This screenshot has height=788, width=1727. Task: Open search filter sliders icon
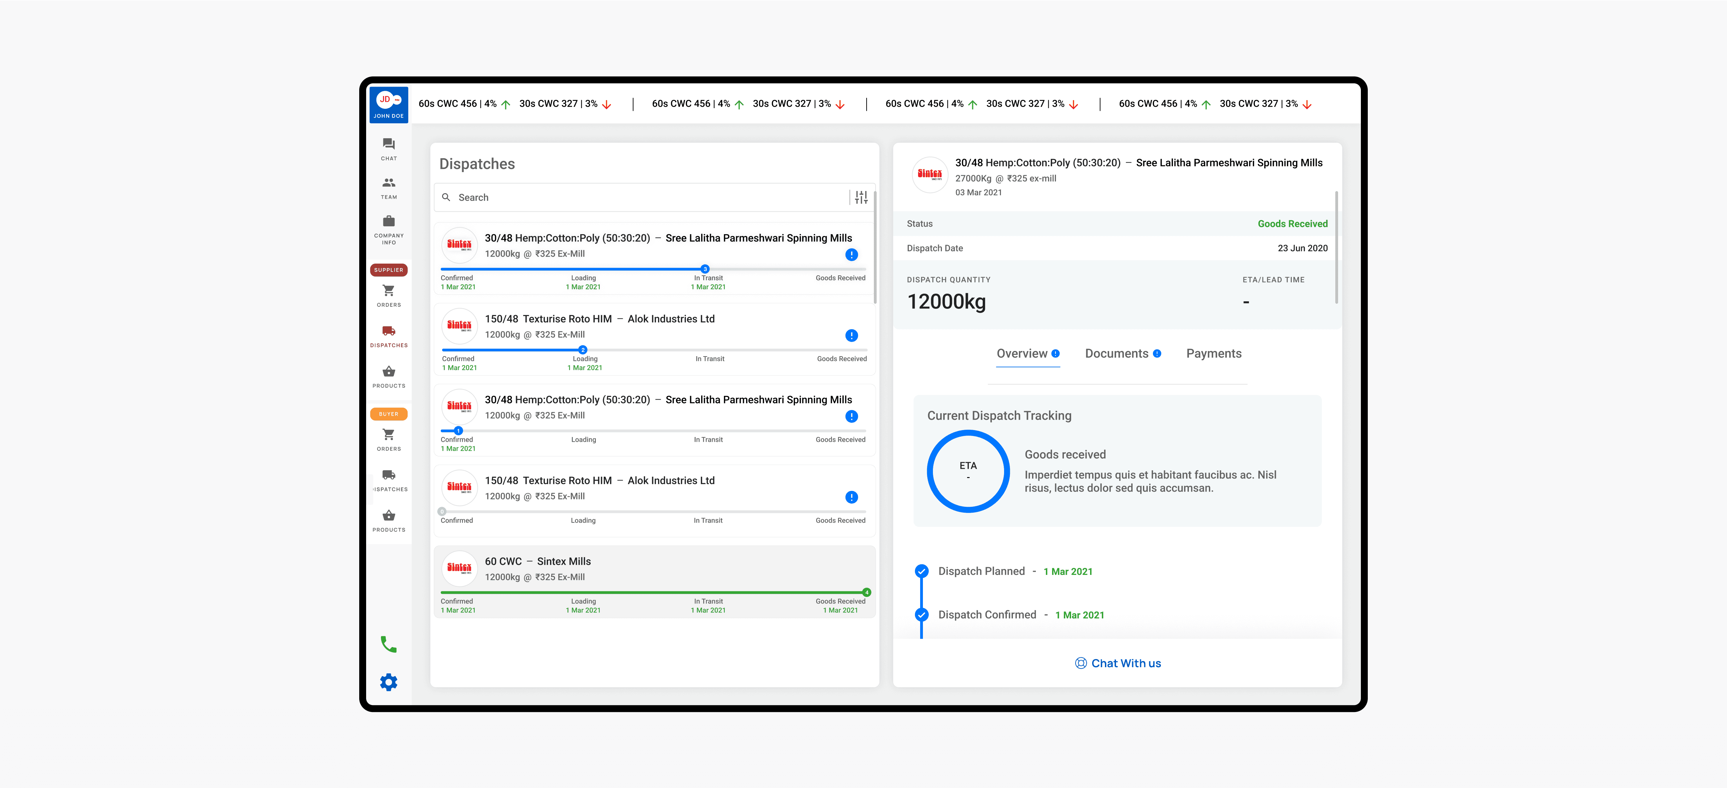click(861, 197)
